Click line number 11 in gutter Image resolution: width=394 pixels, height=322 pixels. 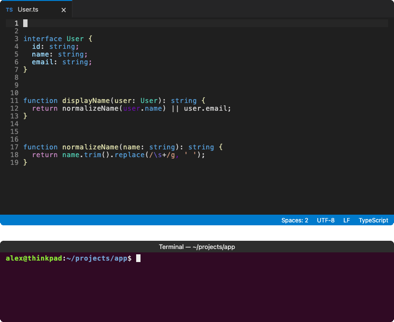[x=14, y=101]
